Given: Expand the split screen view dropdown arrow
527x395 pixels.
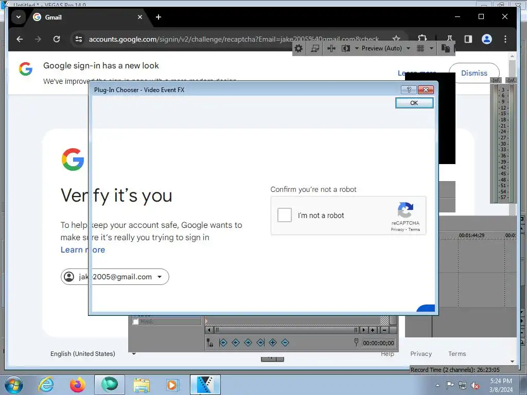Looking at the screenshot, I should (357, 48).
